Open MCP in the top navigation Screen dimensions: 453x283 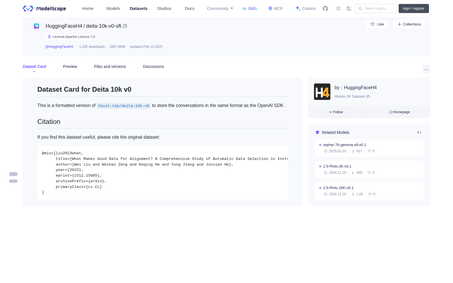(x=275, y=8)
